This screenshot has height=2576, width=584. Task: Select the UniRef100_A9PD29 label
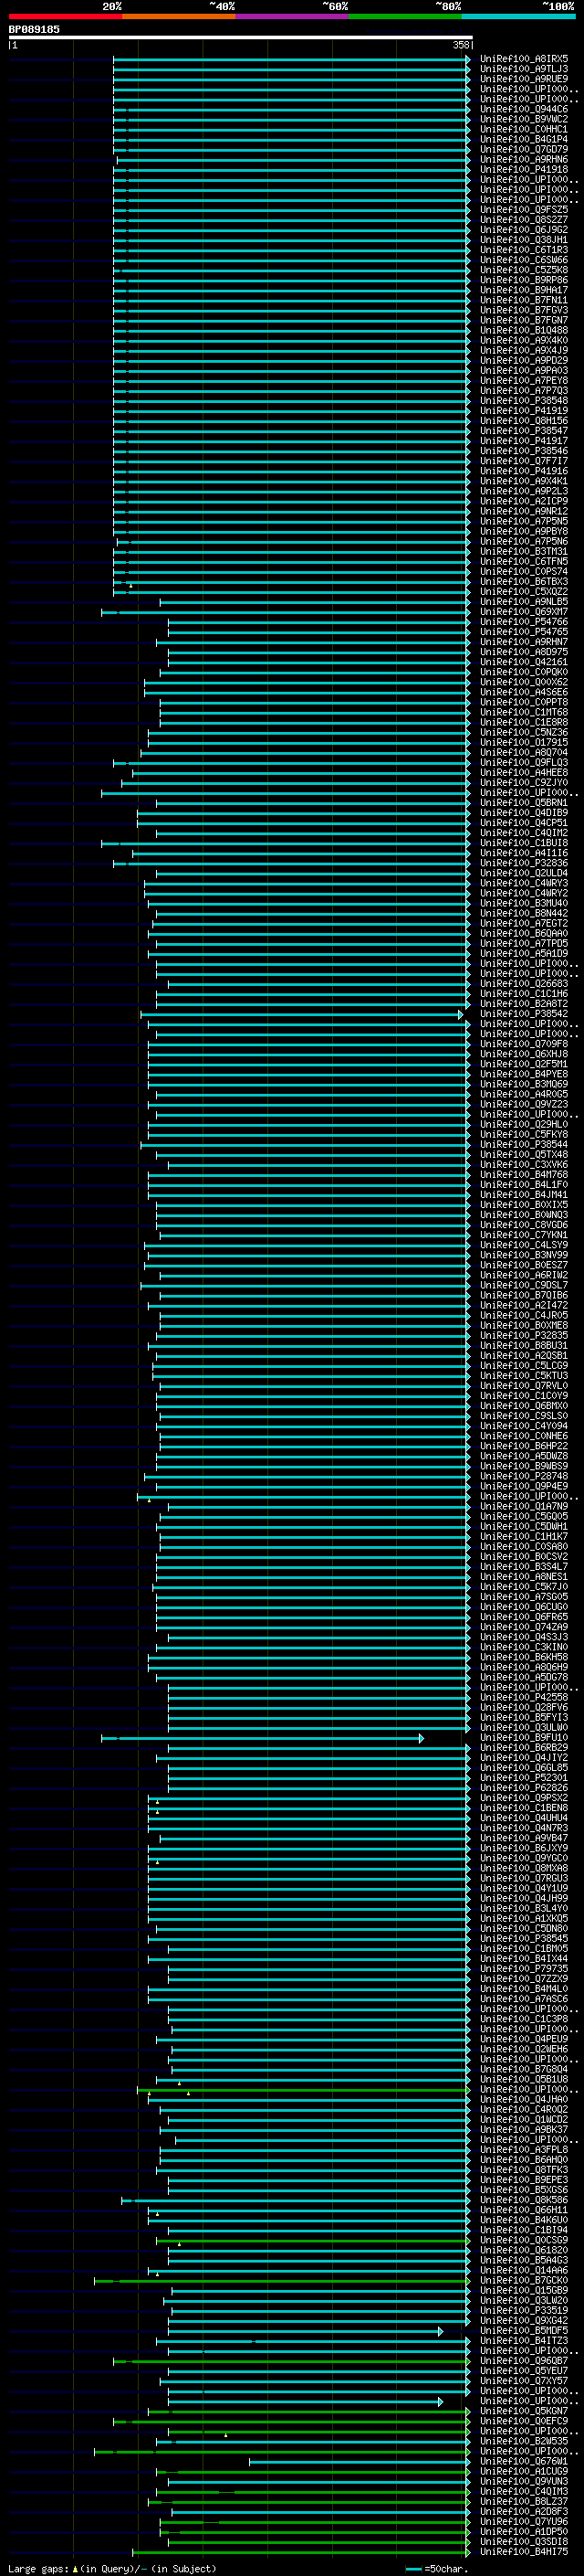[x=523, y=360]
